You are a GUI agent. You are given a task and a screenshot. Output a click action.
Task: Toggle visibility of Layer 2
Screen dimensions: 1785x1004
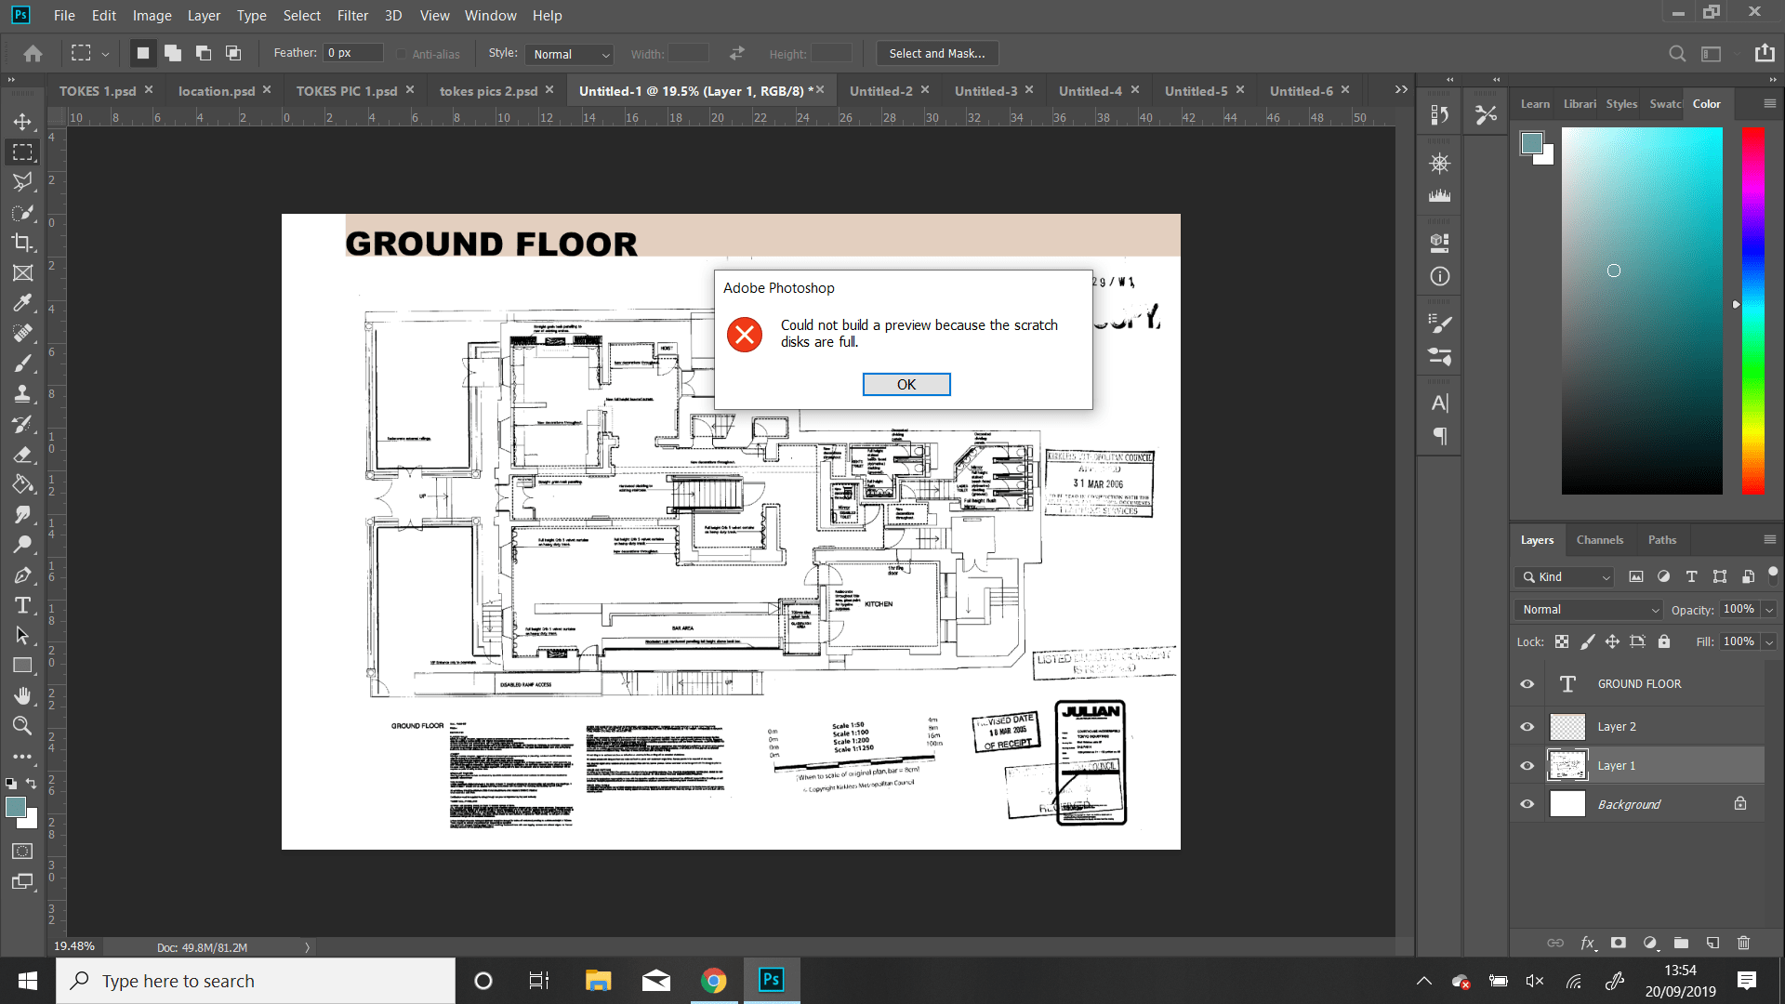(x=1526, y=726)
